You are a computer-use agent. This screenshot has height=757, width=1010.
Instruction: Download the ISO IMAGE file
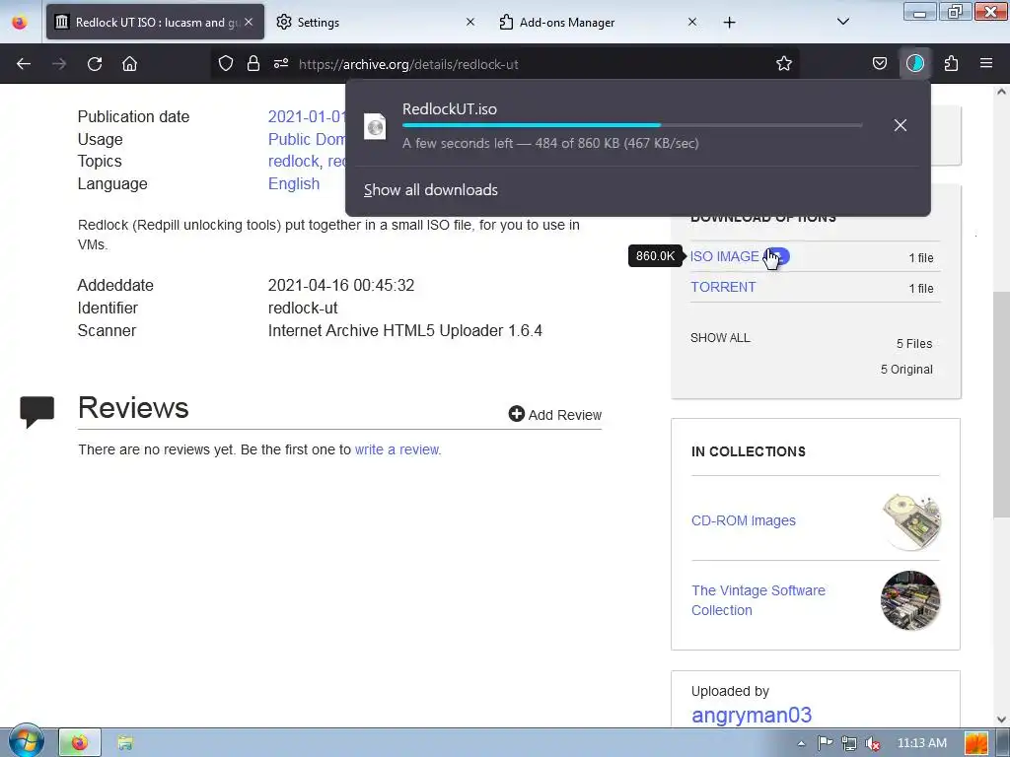725,256
